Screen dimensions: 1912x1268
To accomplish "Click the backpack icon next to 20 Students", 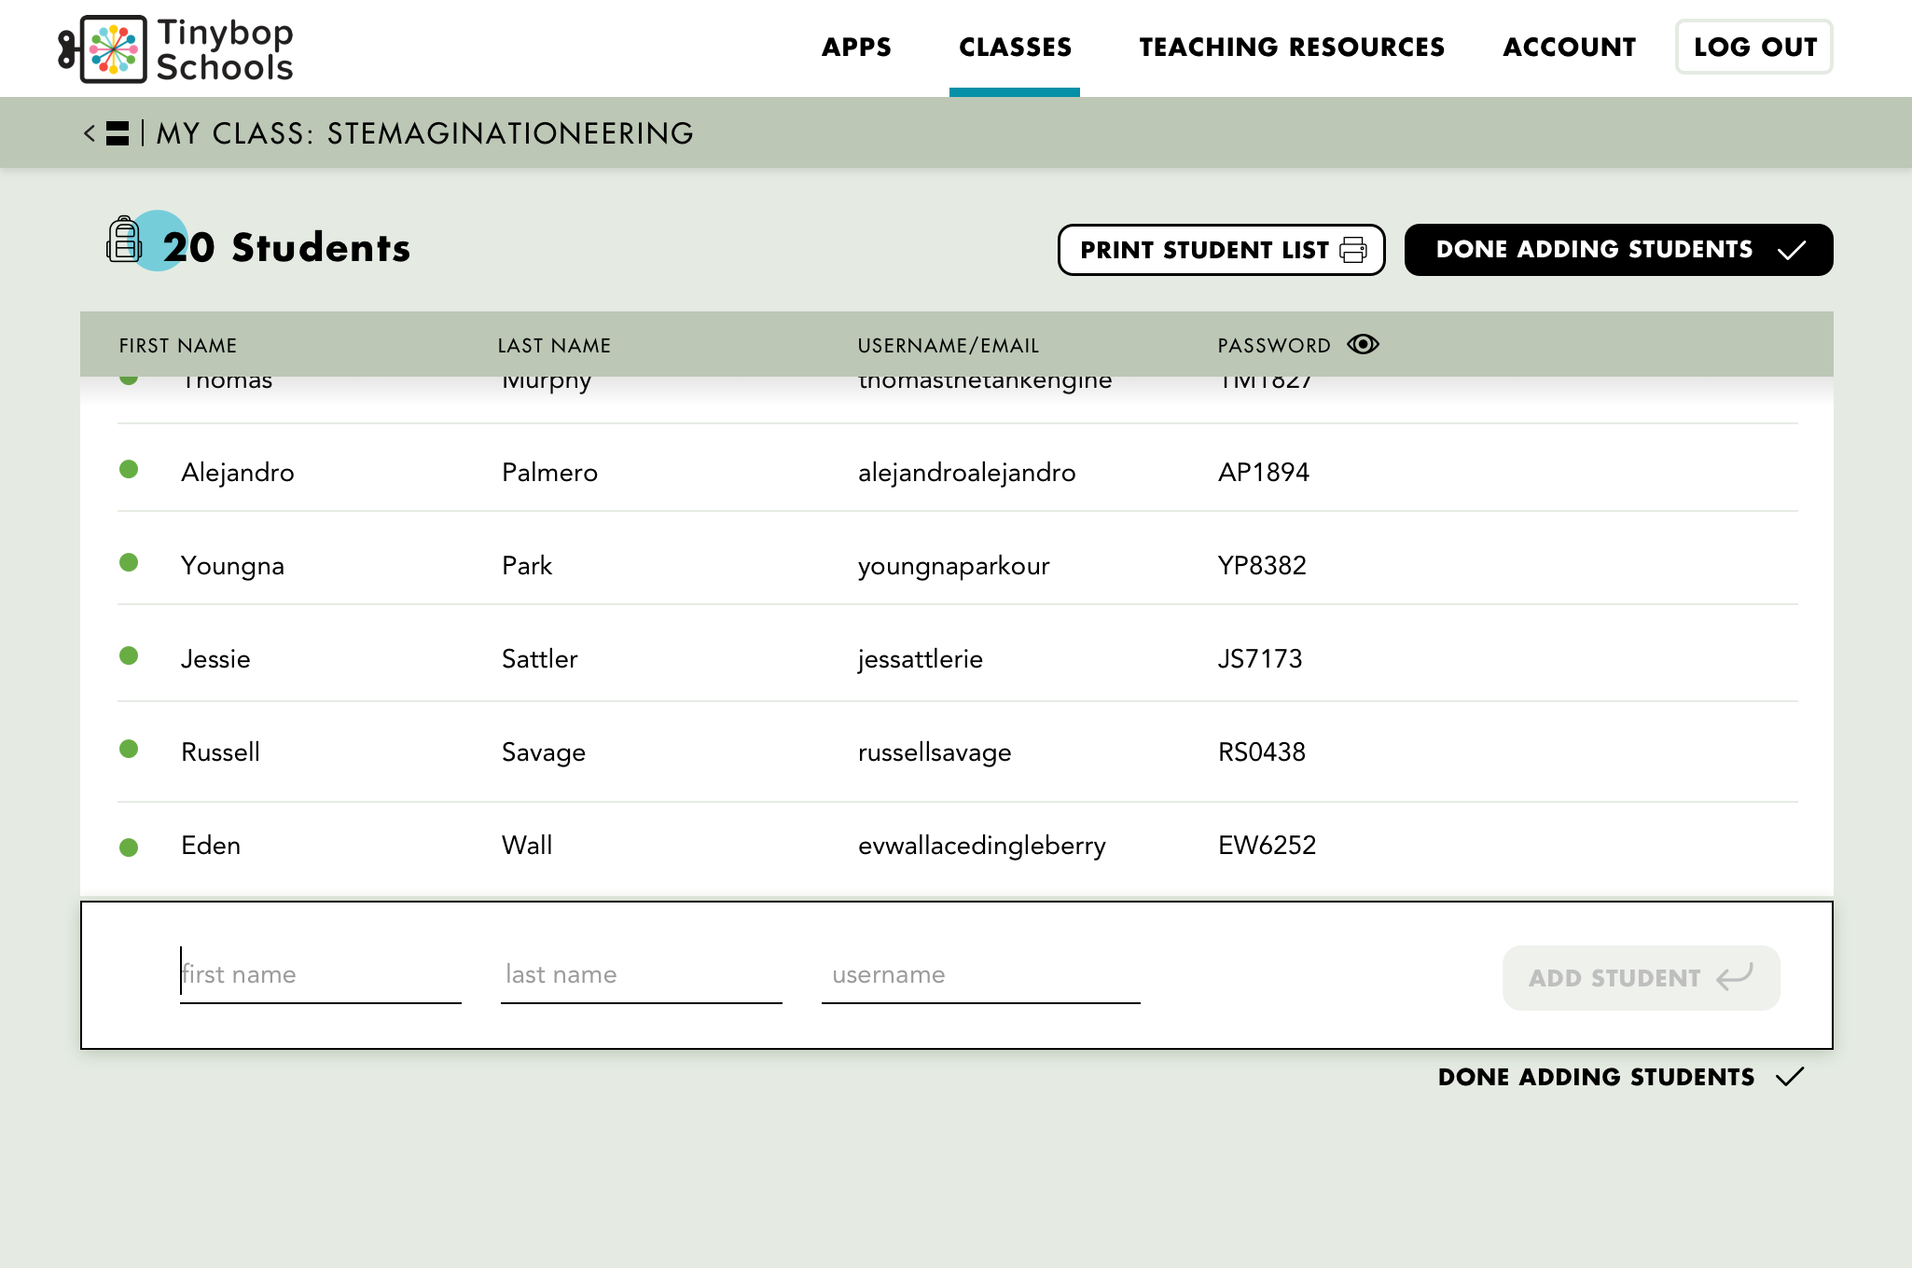I will pos(125,241).
